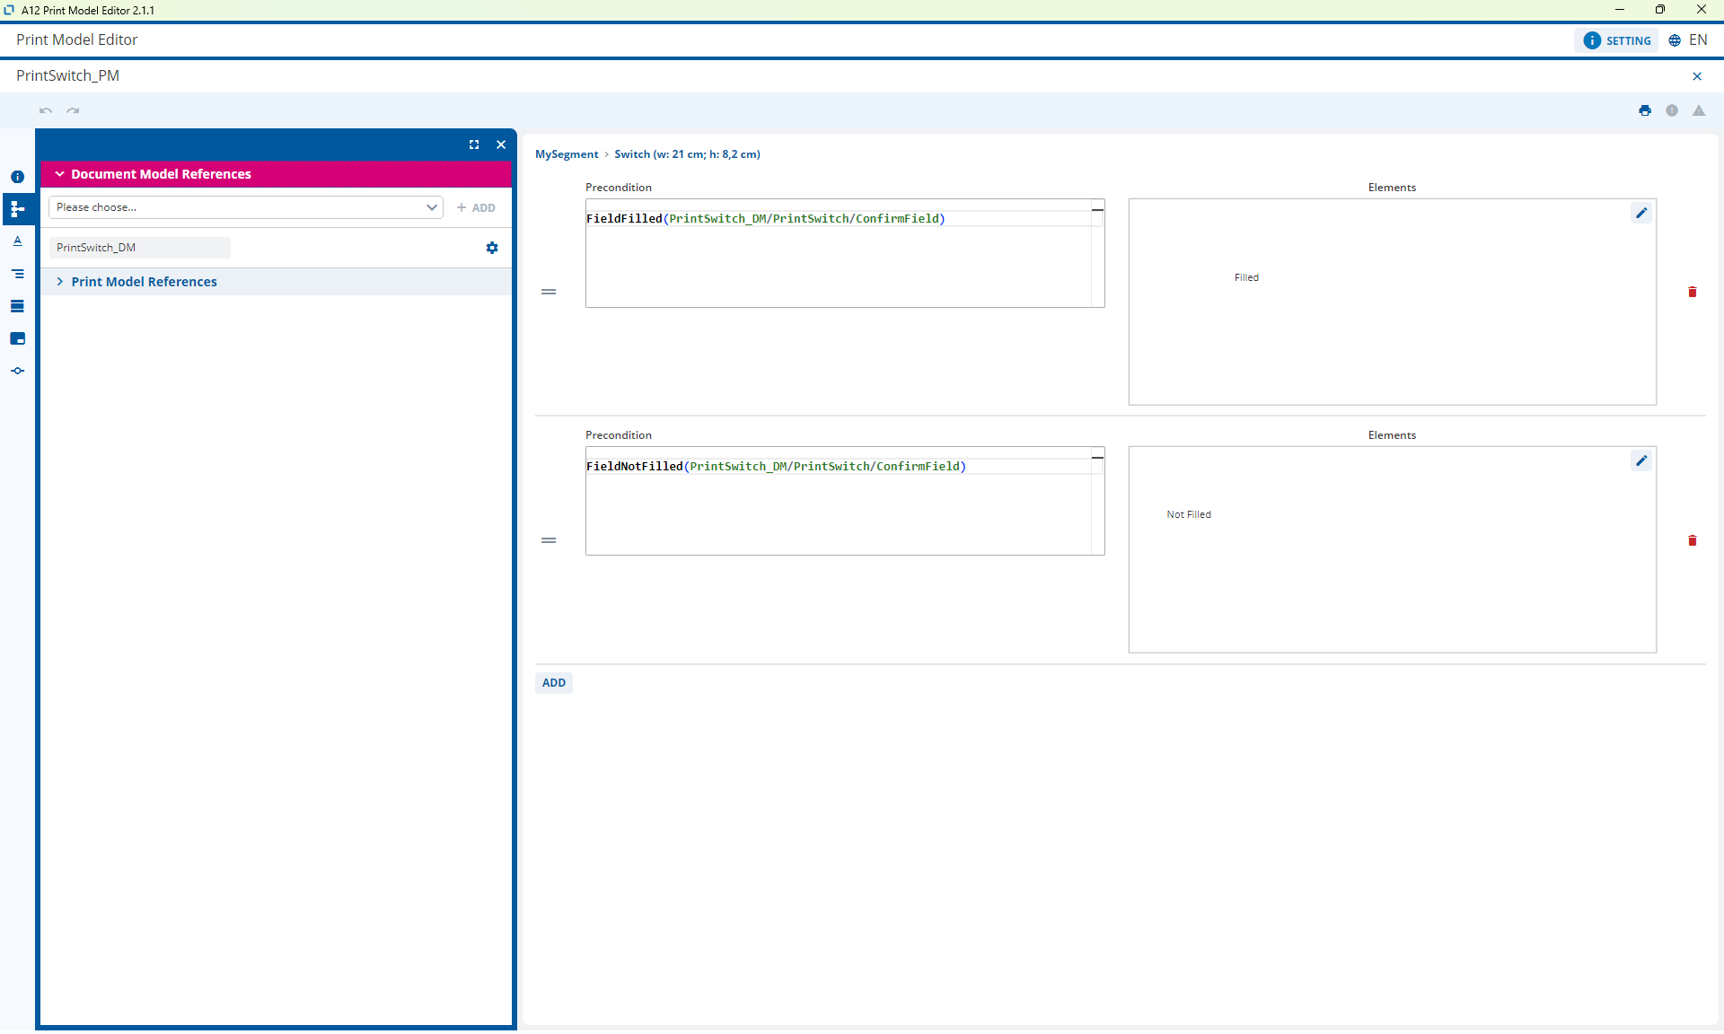Open the info sidebar panel icon
This screenshot has height=1034, width=1724.
click(x=17, y=177)
